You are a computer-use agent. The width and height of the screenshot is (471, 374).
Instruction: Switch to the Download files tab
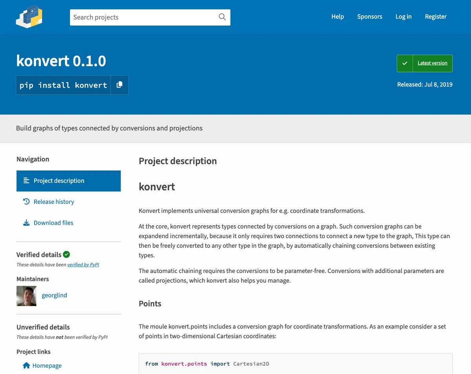coord(69,223)
